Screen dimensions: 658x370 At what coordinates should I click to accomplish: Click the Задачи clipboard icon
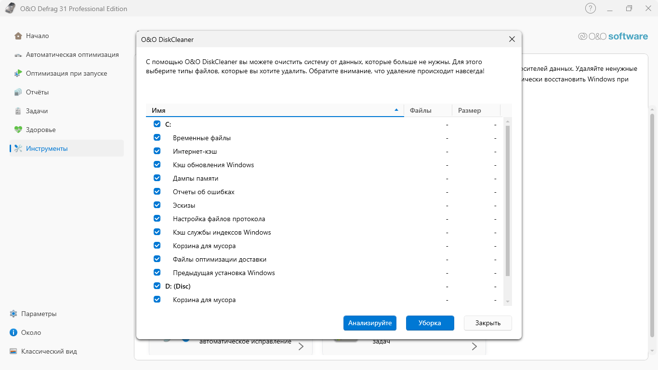(18, 111)
